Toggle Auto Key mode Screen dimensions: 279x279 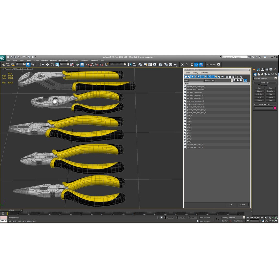[x=224, y=218]
